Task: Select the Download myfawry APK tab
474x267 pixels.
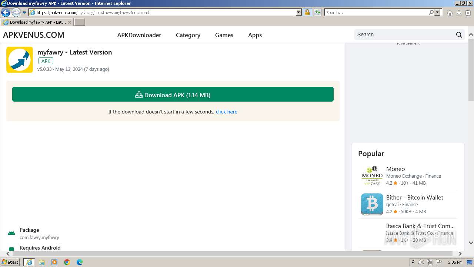Action: 37,22
